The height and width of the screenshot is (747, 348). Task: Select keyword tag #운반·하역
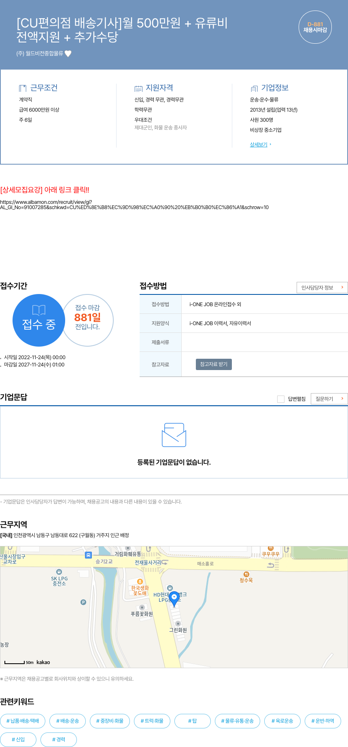tap(323, 721)
